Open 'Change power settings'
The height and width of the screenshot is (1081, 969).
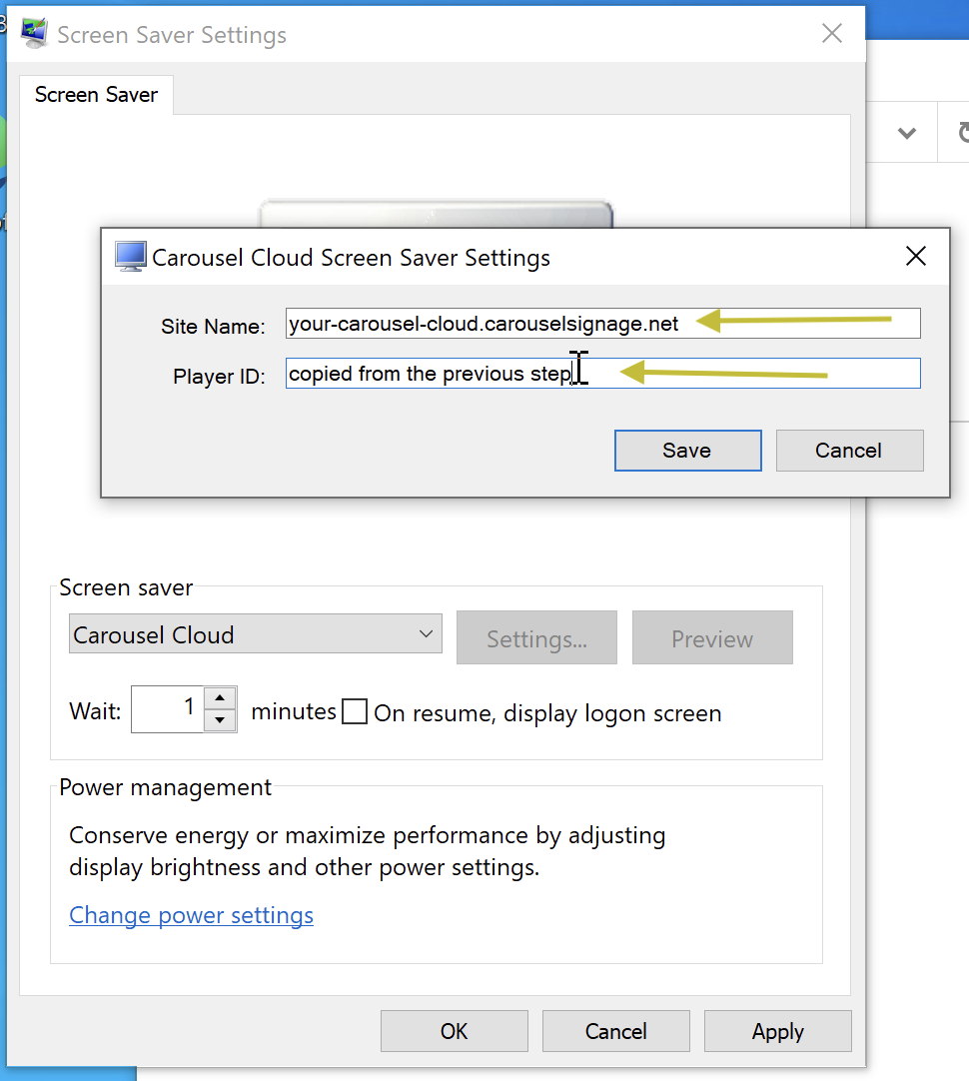[191, 914]
